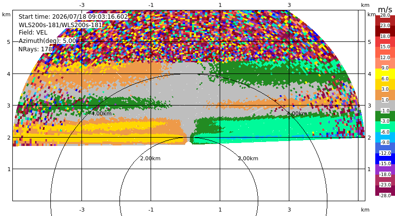This screenshot has height=216, width=395.
Task: Click the -12.0 blue colorbar band
Action: click(385, 148)
